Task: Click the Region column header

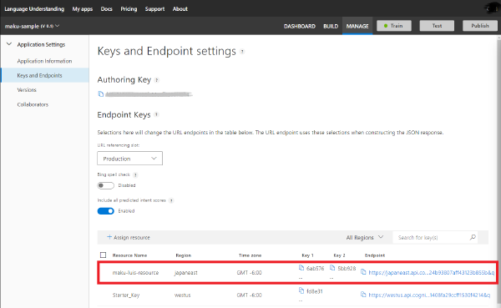Action: (184, 255)
